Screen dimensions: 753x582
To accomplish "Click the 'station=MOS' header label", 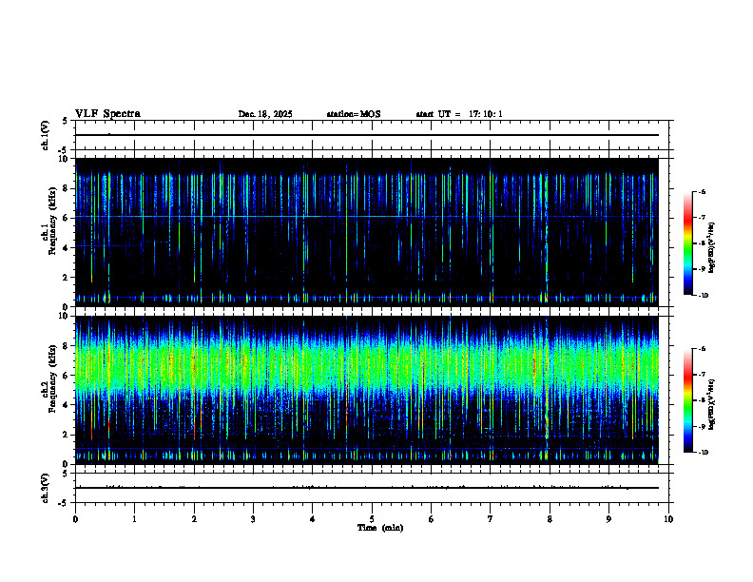I will pos(354,114).
